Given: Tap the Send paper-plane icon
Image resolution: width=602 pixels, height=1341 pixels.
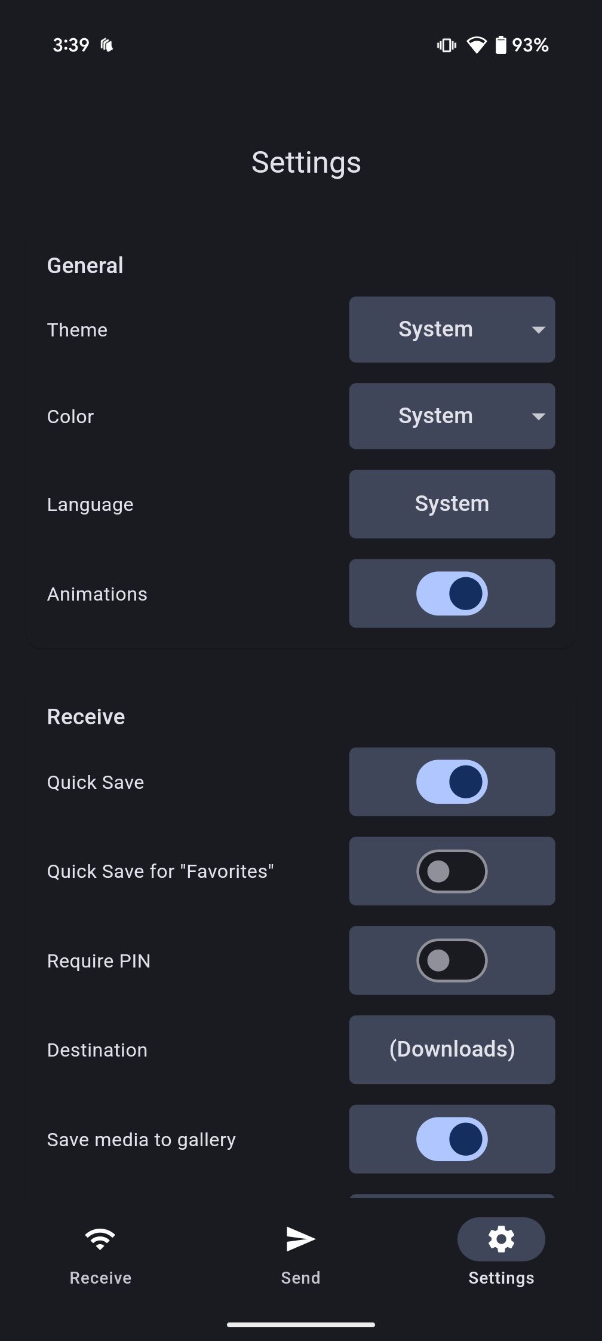Looking at the screenshot, I should pyautogui.click(x=300, y=1239).
